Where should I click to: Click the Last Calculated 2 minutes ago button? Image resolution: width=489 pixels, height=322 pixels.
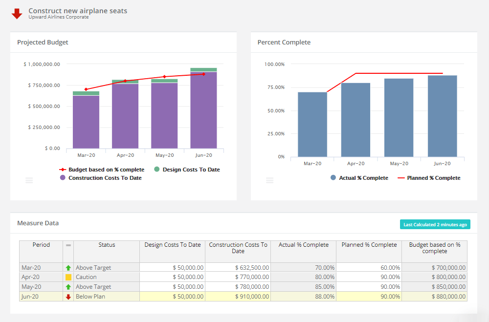tap(435, 224)
